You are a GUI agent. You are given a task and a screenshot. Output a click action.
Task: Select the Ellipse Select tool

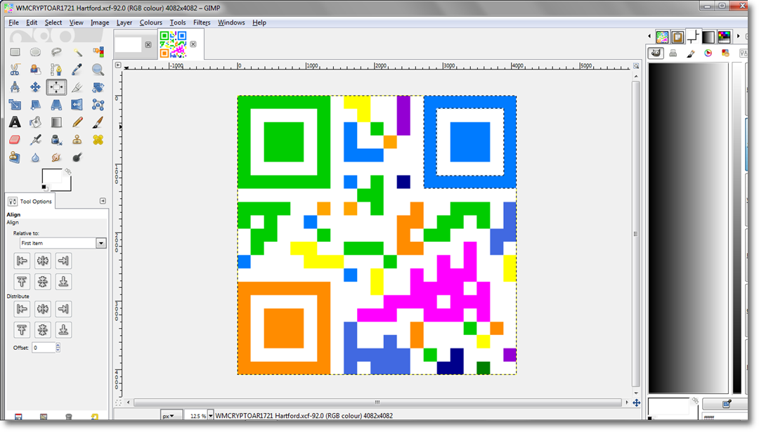click(x=35, y=52)
